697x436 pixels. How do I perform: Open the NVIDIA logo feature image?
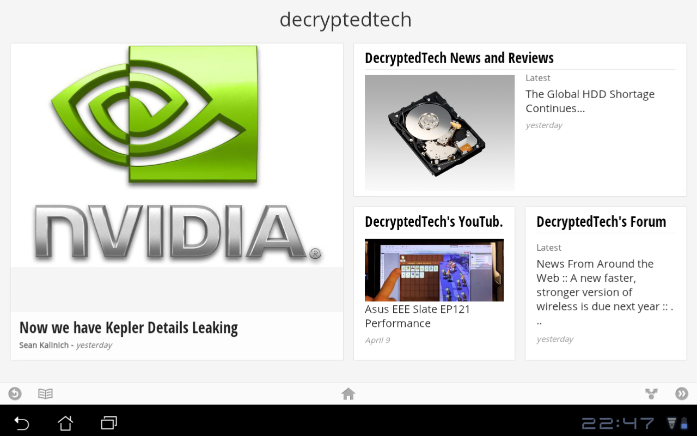click(177, 155)
